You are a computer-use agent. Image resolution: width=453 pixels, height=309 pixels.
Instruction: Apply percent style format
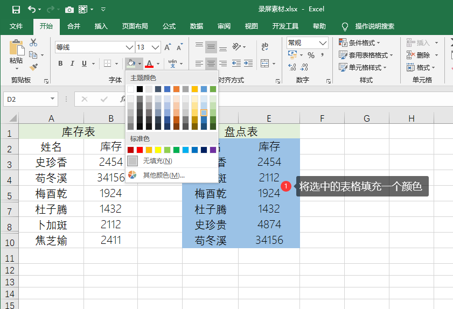(x=311, y=55)
